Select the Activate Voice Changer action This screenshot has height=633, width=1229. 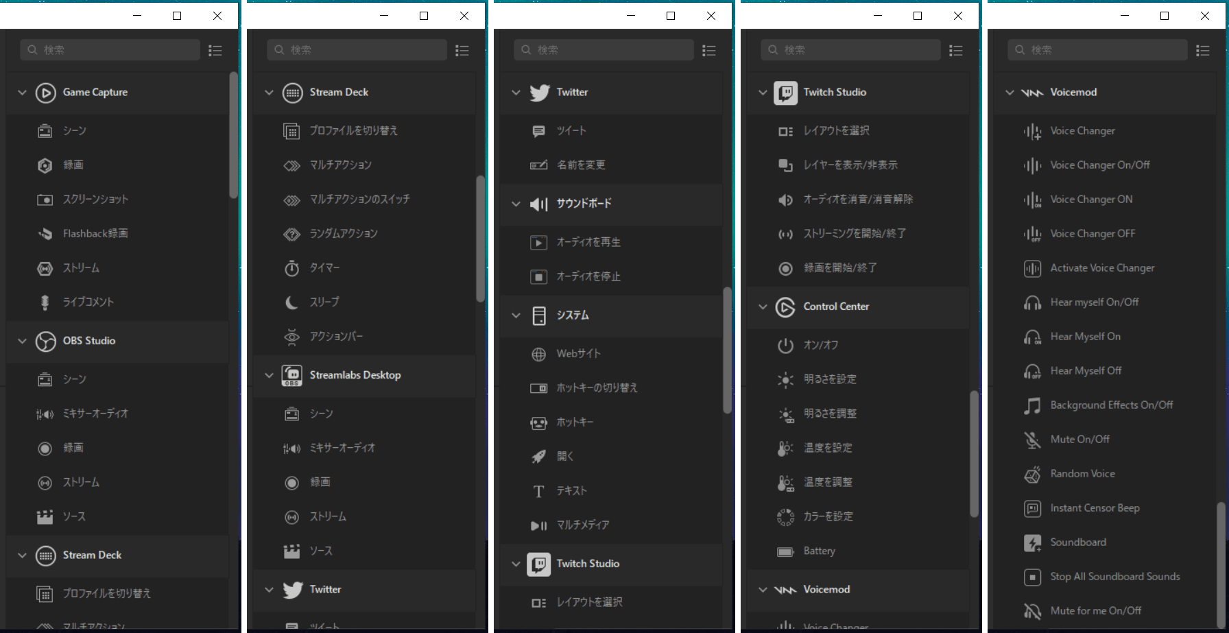pos(1104,268)
